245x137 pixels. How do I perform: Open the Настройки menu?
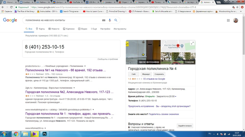[105, 29]
